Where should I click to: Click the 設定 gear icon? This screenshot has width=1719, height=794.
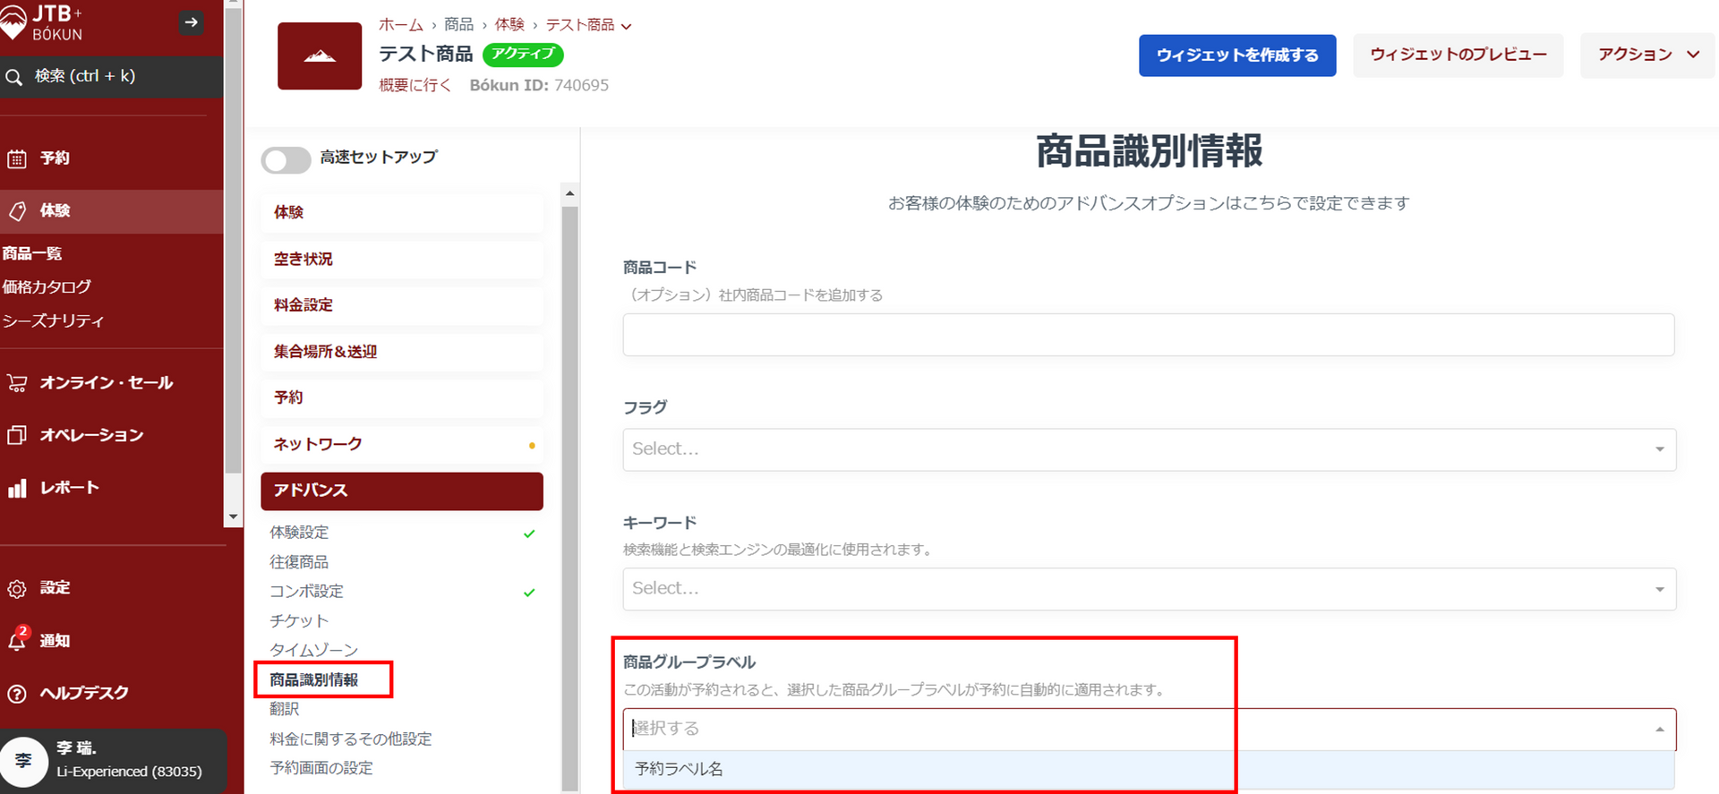[x=17, y=589]
